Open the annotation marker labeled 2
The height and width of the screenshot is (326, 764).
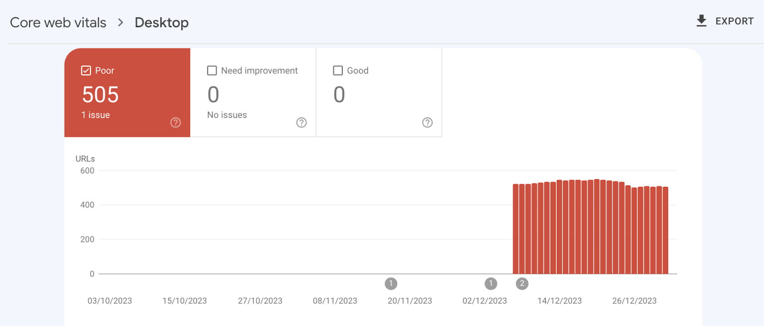pos(522,284)
